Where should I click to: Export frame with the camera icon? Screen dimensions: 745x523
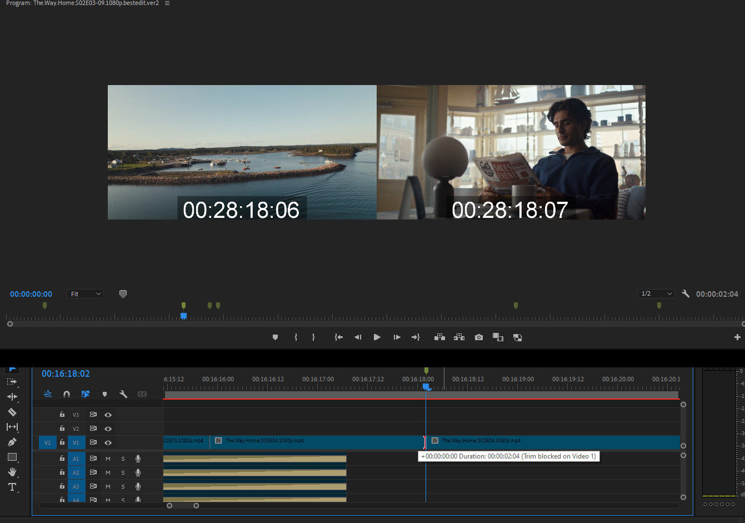pyautogui.click(x=479, y=337)
